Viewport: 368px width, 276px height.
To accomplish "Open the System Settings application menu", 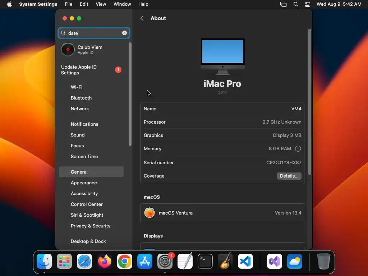I will [38, 4].
